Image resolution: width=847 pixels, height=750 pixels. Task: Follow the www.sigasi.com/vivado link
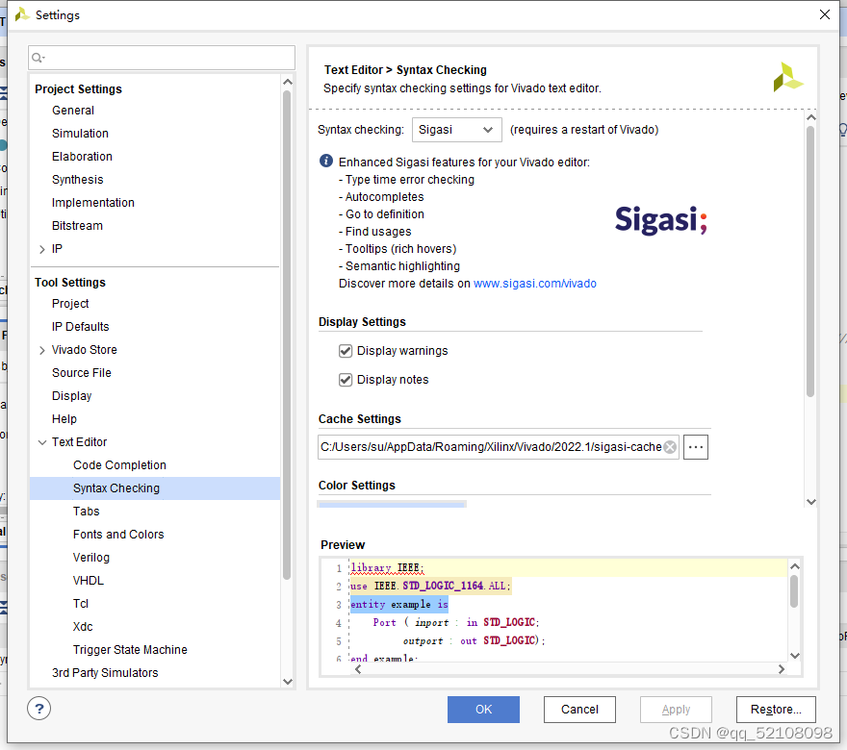pyautogui.click(x=534, y=283)
